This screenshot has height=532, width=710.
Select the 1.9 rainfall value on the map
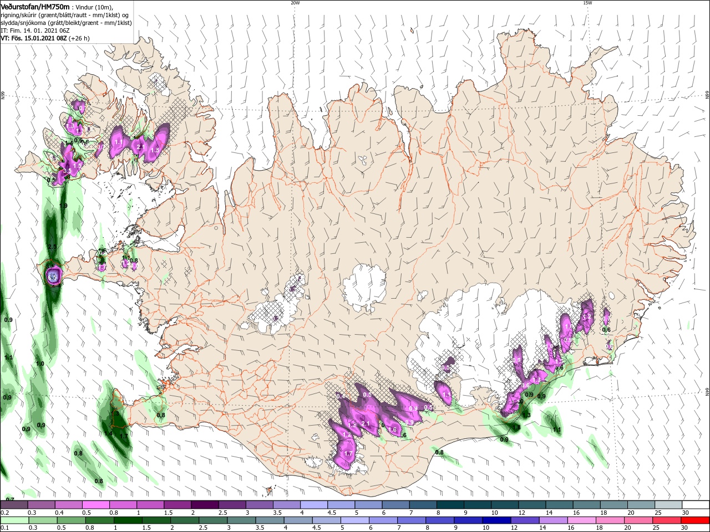point(63,206)
